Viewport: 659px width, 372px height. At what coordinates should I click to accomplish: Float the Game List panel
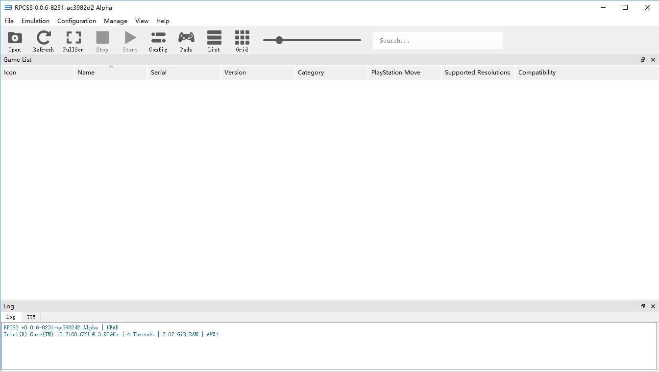643,60
